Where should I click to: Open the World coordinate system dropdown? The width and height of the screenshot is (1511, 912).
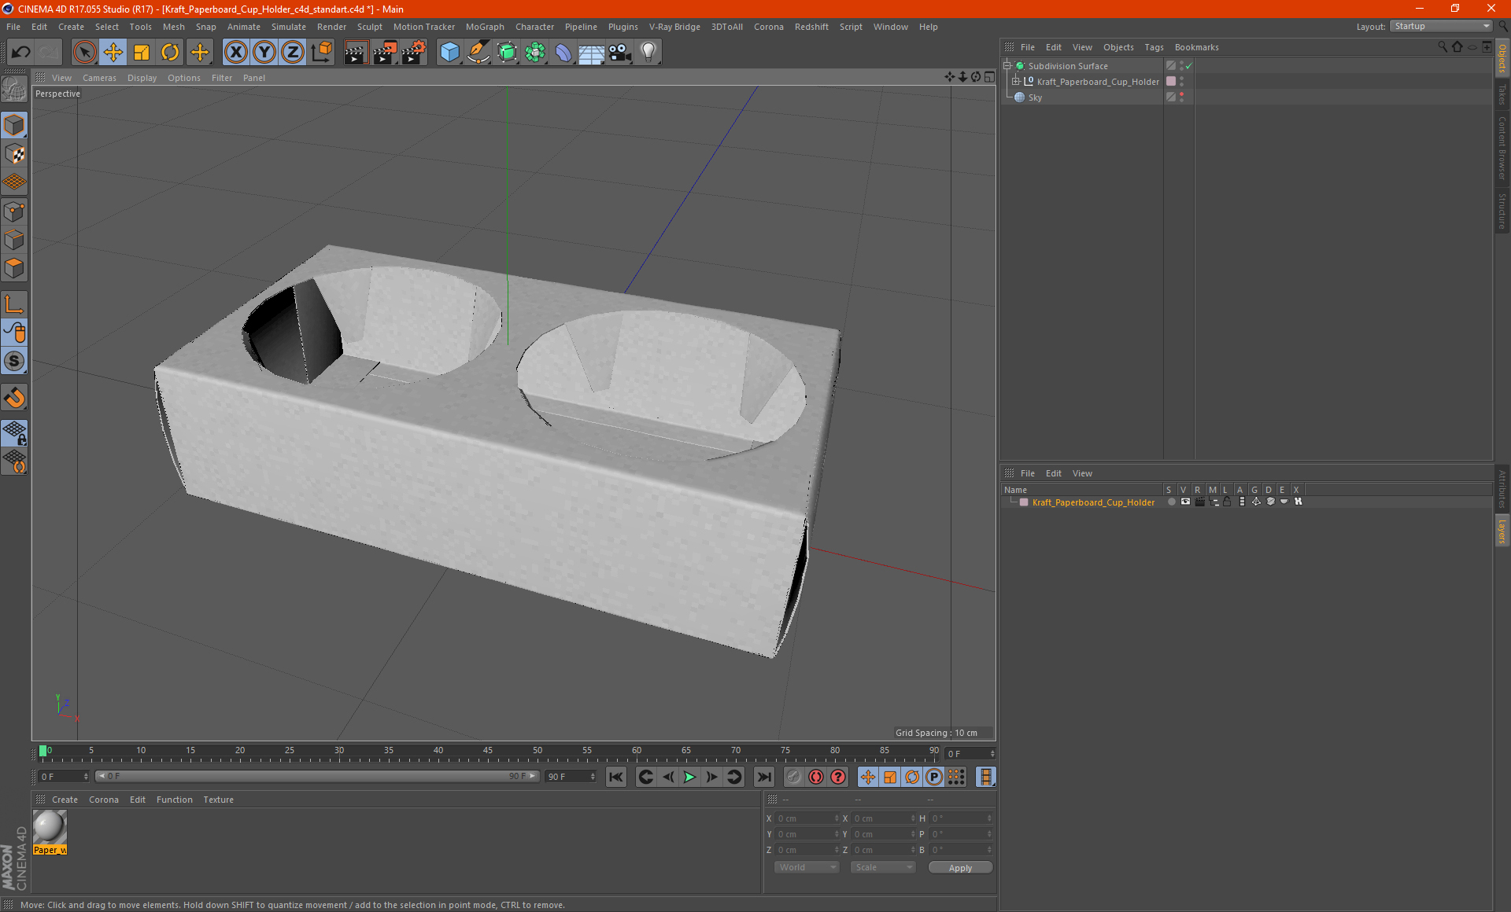[x=807, y=867]
